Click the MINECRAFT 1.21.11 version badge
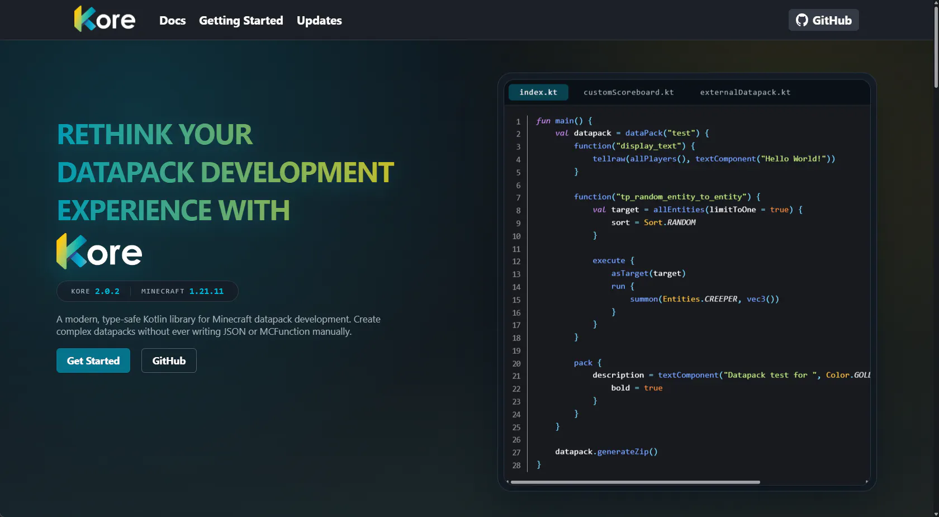The height and width of the screenshot is (517, 939). coord(182,291)
